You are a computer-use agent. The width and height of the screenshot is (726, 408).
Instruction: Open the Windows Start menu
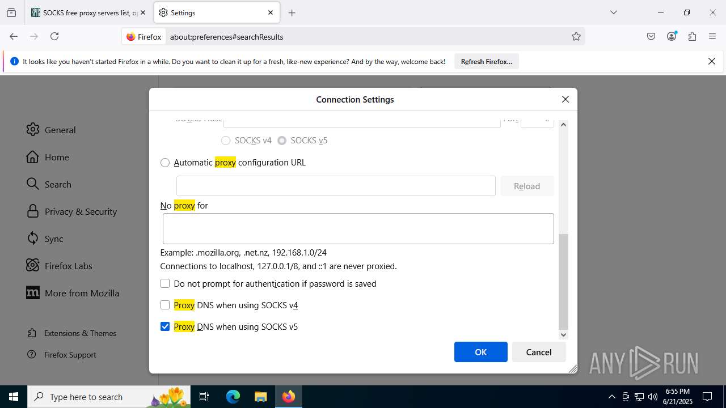(x=14, y=397)
